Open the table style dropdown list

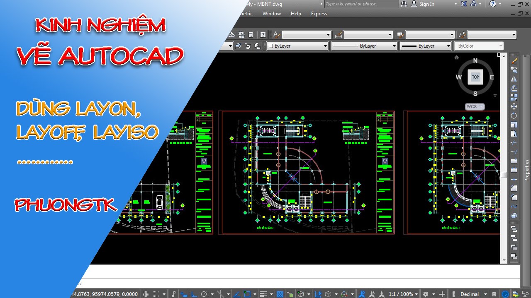point(430,35)
